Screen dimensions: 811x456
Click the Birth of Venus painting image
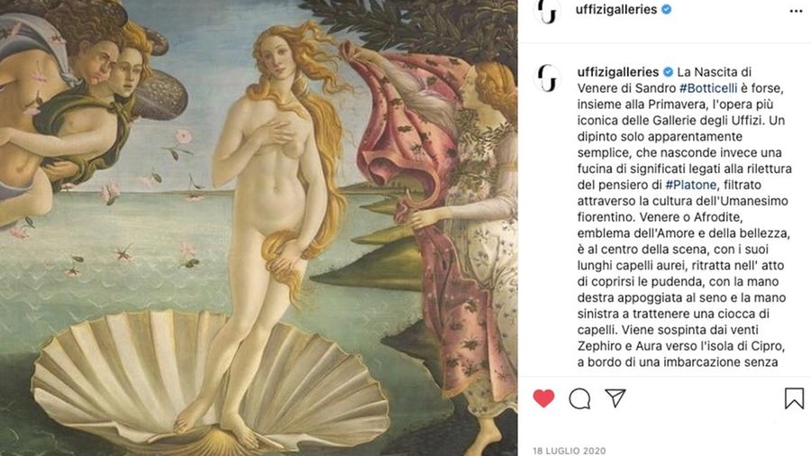click(x=259, y=228)
